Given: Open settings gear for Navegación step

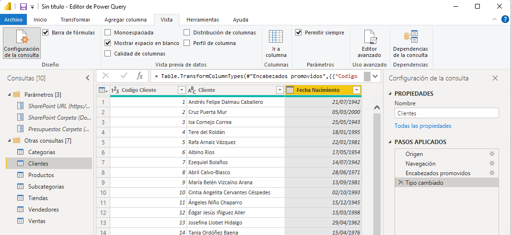Looking at the screenshot, I should click(x=492, y=163).
